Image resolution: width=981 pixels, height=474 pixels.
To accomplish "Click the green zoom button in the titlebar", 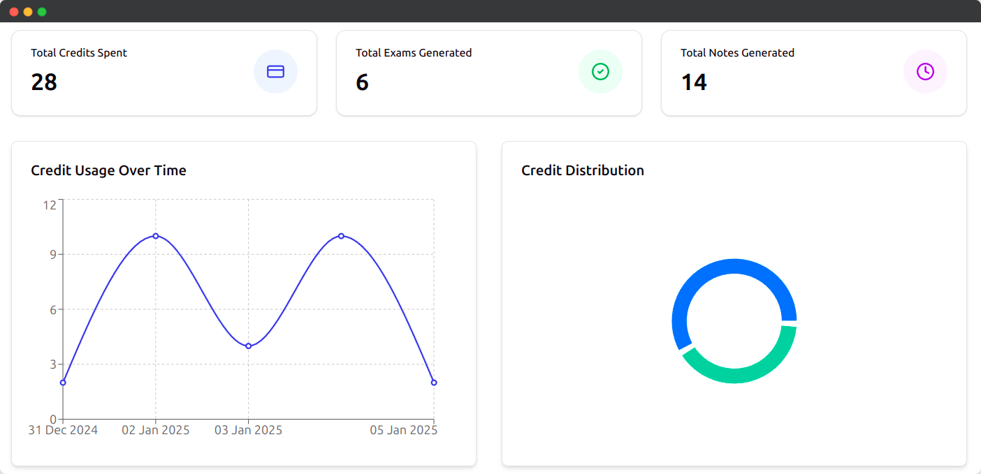I will (x=42, y=11).
